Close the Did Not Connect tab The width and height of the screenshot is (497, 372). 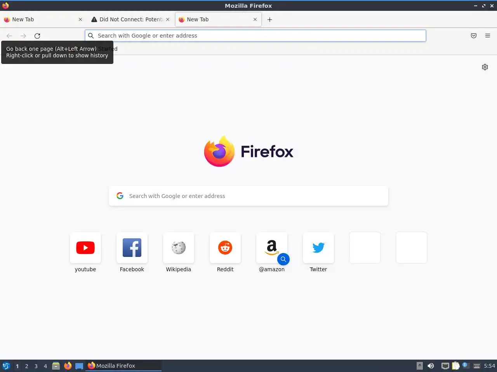(x=168, y=19)
